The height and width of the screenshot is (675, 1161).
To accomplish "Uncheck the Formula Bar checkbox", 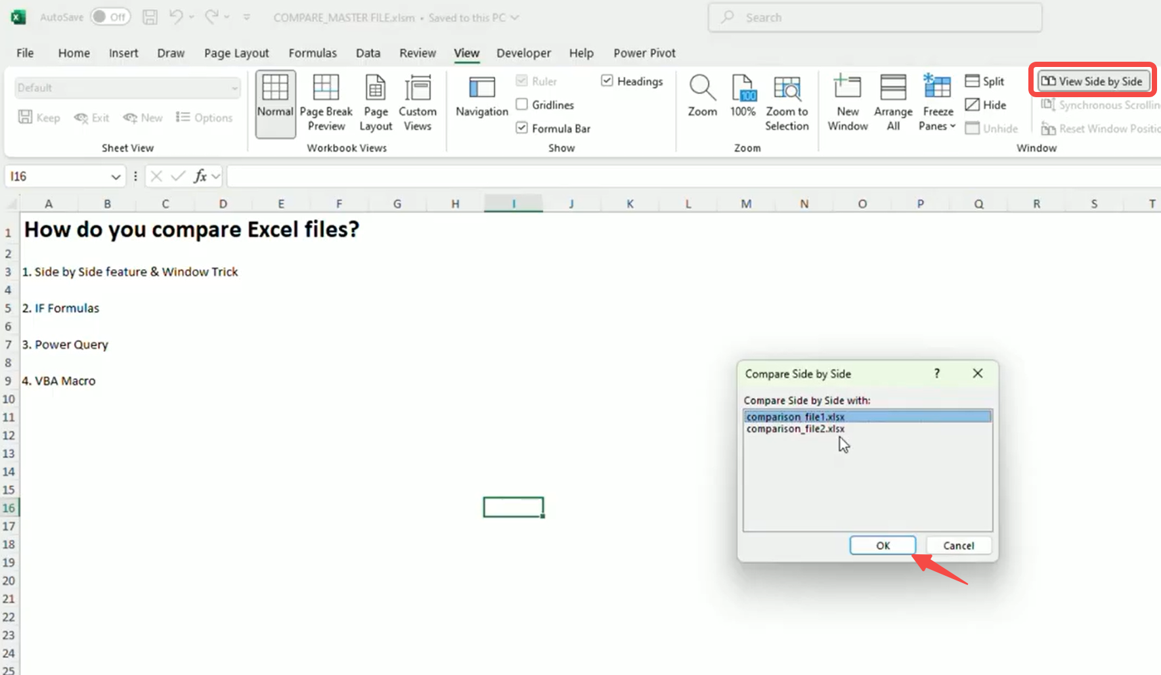I will (x=522, y=128).
